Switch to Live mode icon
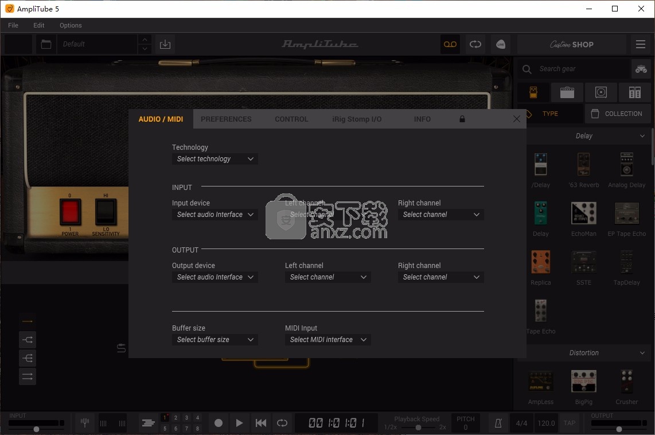 pyautogui.click(x=501, y=44)
